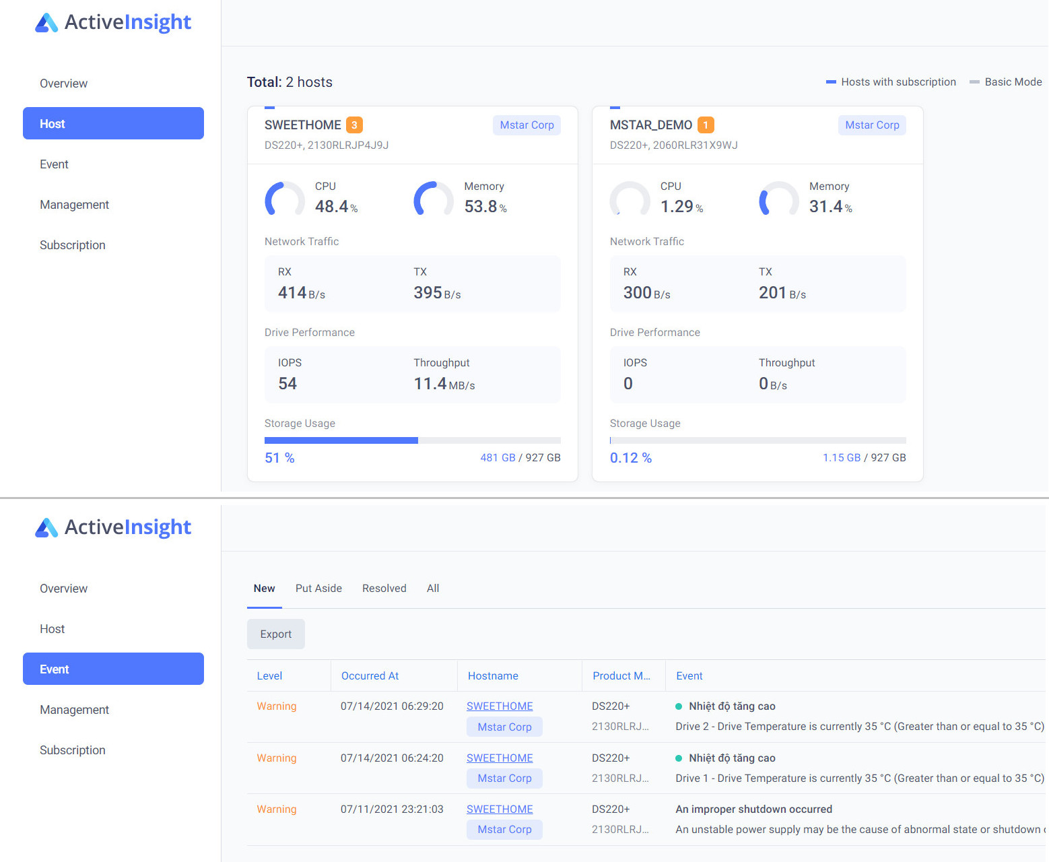Toggle the Basic Mode legend filter
Screen dimensions: 1049x862
pos(1006,81)
